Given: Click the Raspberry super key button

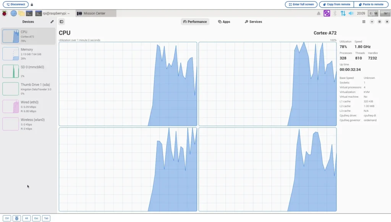Looking at the screenshot, I should (x=17, y=218).
